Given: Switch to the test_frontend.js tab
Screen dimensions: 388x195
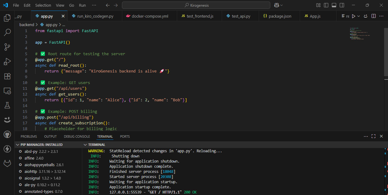Looking at the screenshot, I should click(x=200, y=16).
